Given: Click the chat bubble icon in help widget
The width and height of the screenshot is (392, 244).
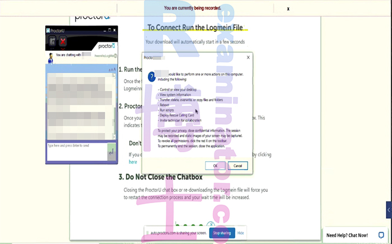Looking at the screenshot, I should pos(381,235).
